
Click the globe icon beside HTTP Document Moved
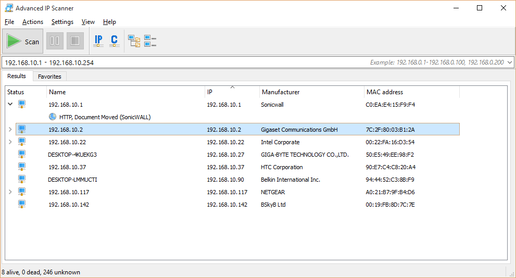[x=52, y=117]
